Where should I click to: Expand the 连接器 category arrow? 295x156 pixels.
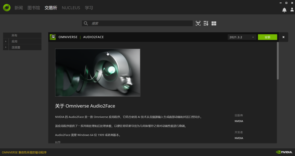pos(6,47)
